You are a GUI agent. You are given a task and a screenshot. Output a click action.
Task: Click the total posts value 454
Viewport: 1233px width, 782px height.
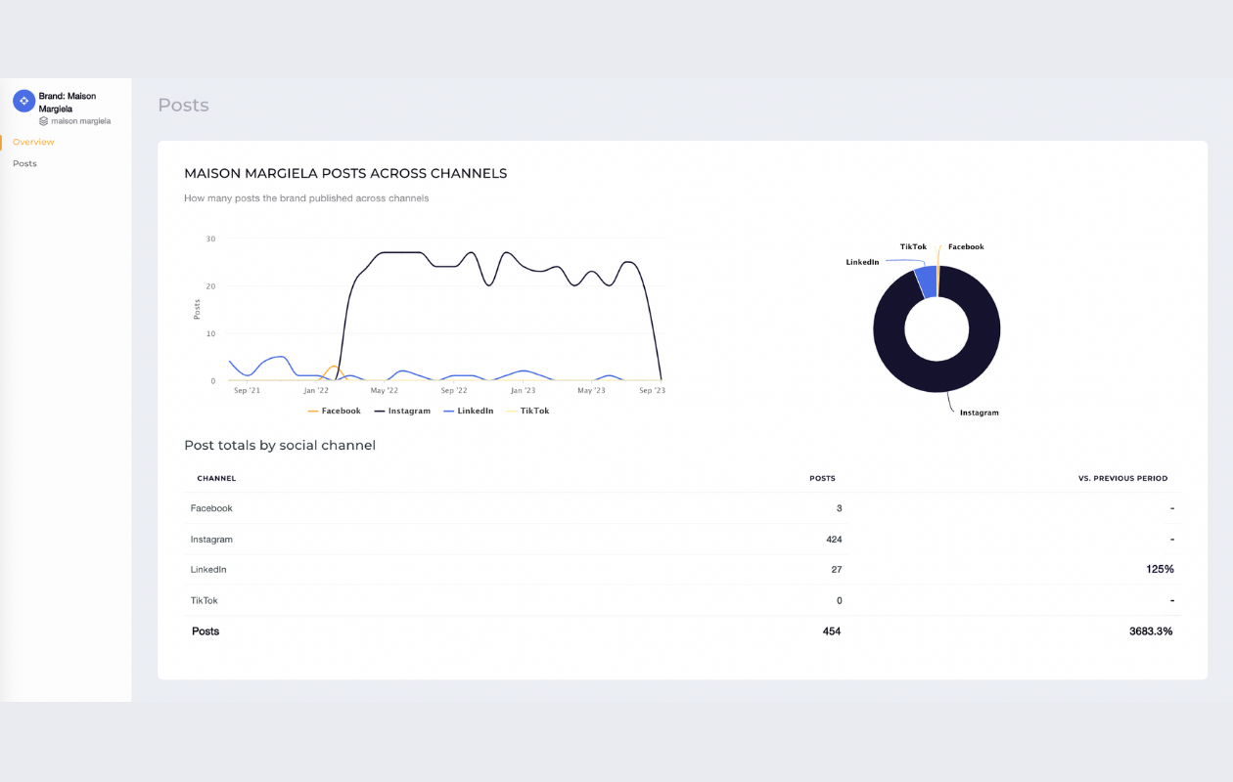pos(832,631)
